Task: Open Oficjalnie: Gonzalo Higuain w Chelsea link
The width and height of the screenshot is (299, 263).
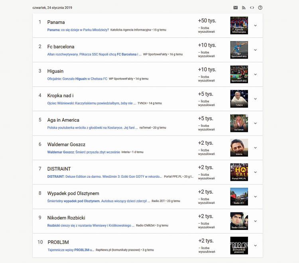Action: (77, 79)
